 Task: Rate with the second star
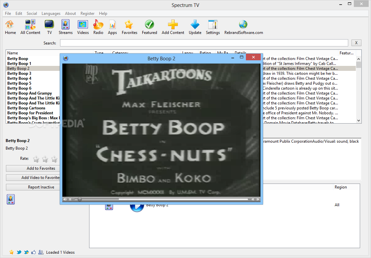(45, 159)
